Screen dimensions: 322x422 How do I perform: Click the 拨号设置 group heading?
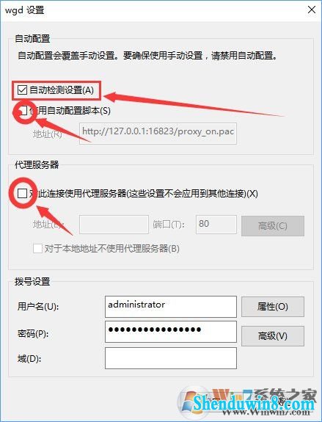pos(32,282)
